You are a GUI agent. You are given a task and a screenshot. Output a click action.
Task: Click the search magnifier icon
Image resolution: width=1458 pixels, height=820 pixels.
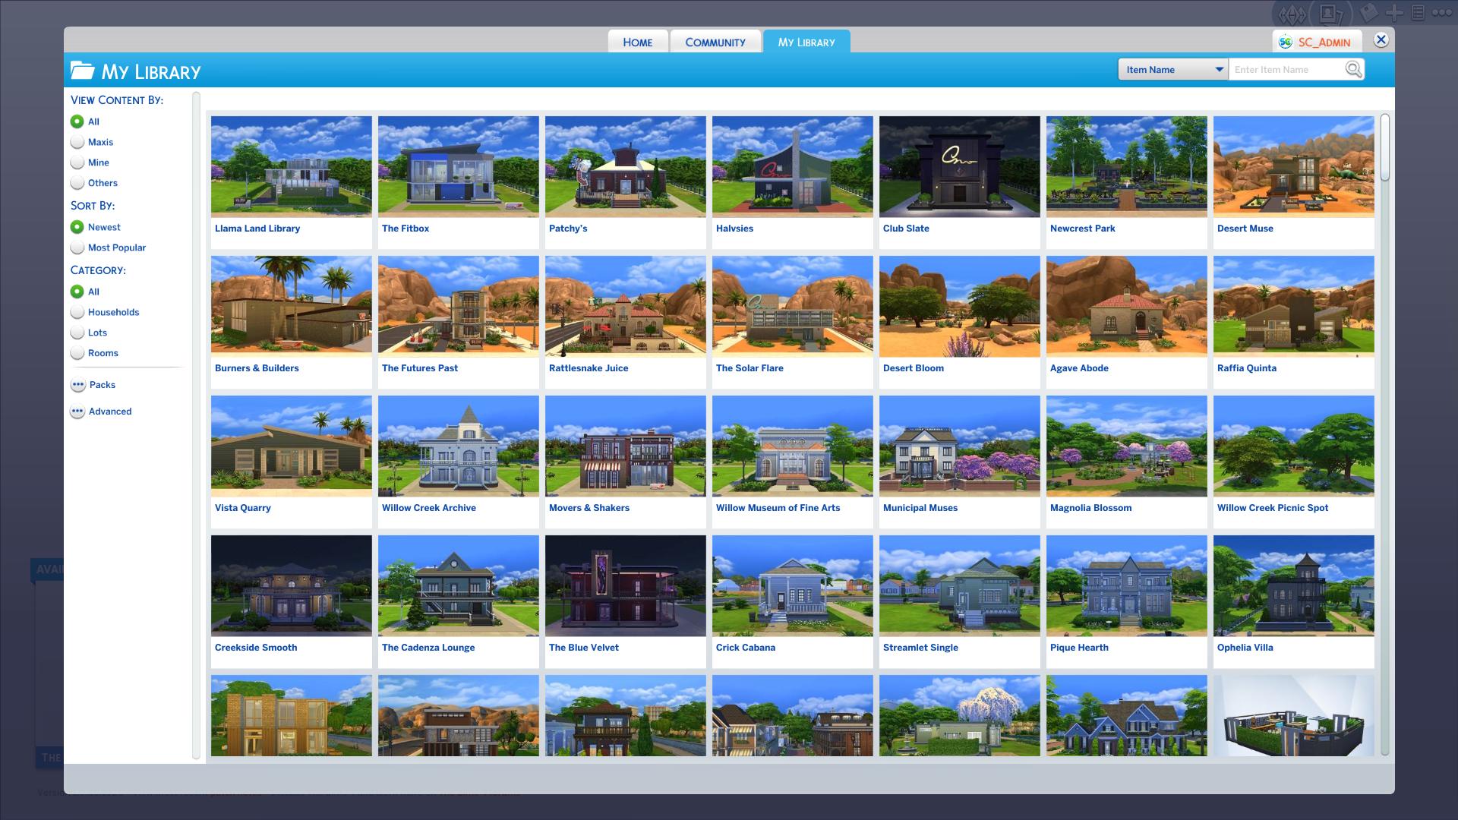tap(1353, 69)
